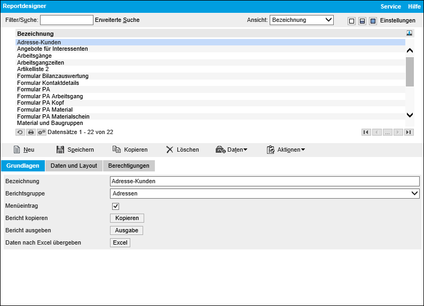Select the Arbeitsgangzeiten row
The image size is (424, 306).
pyautogui.click(x=210, y=62)
